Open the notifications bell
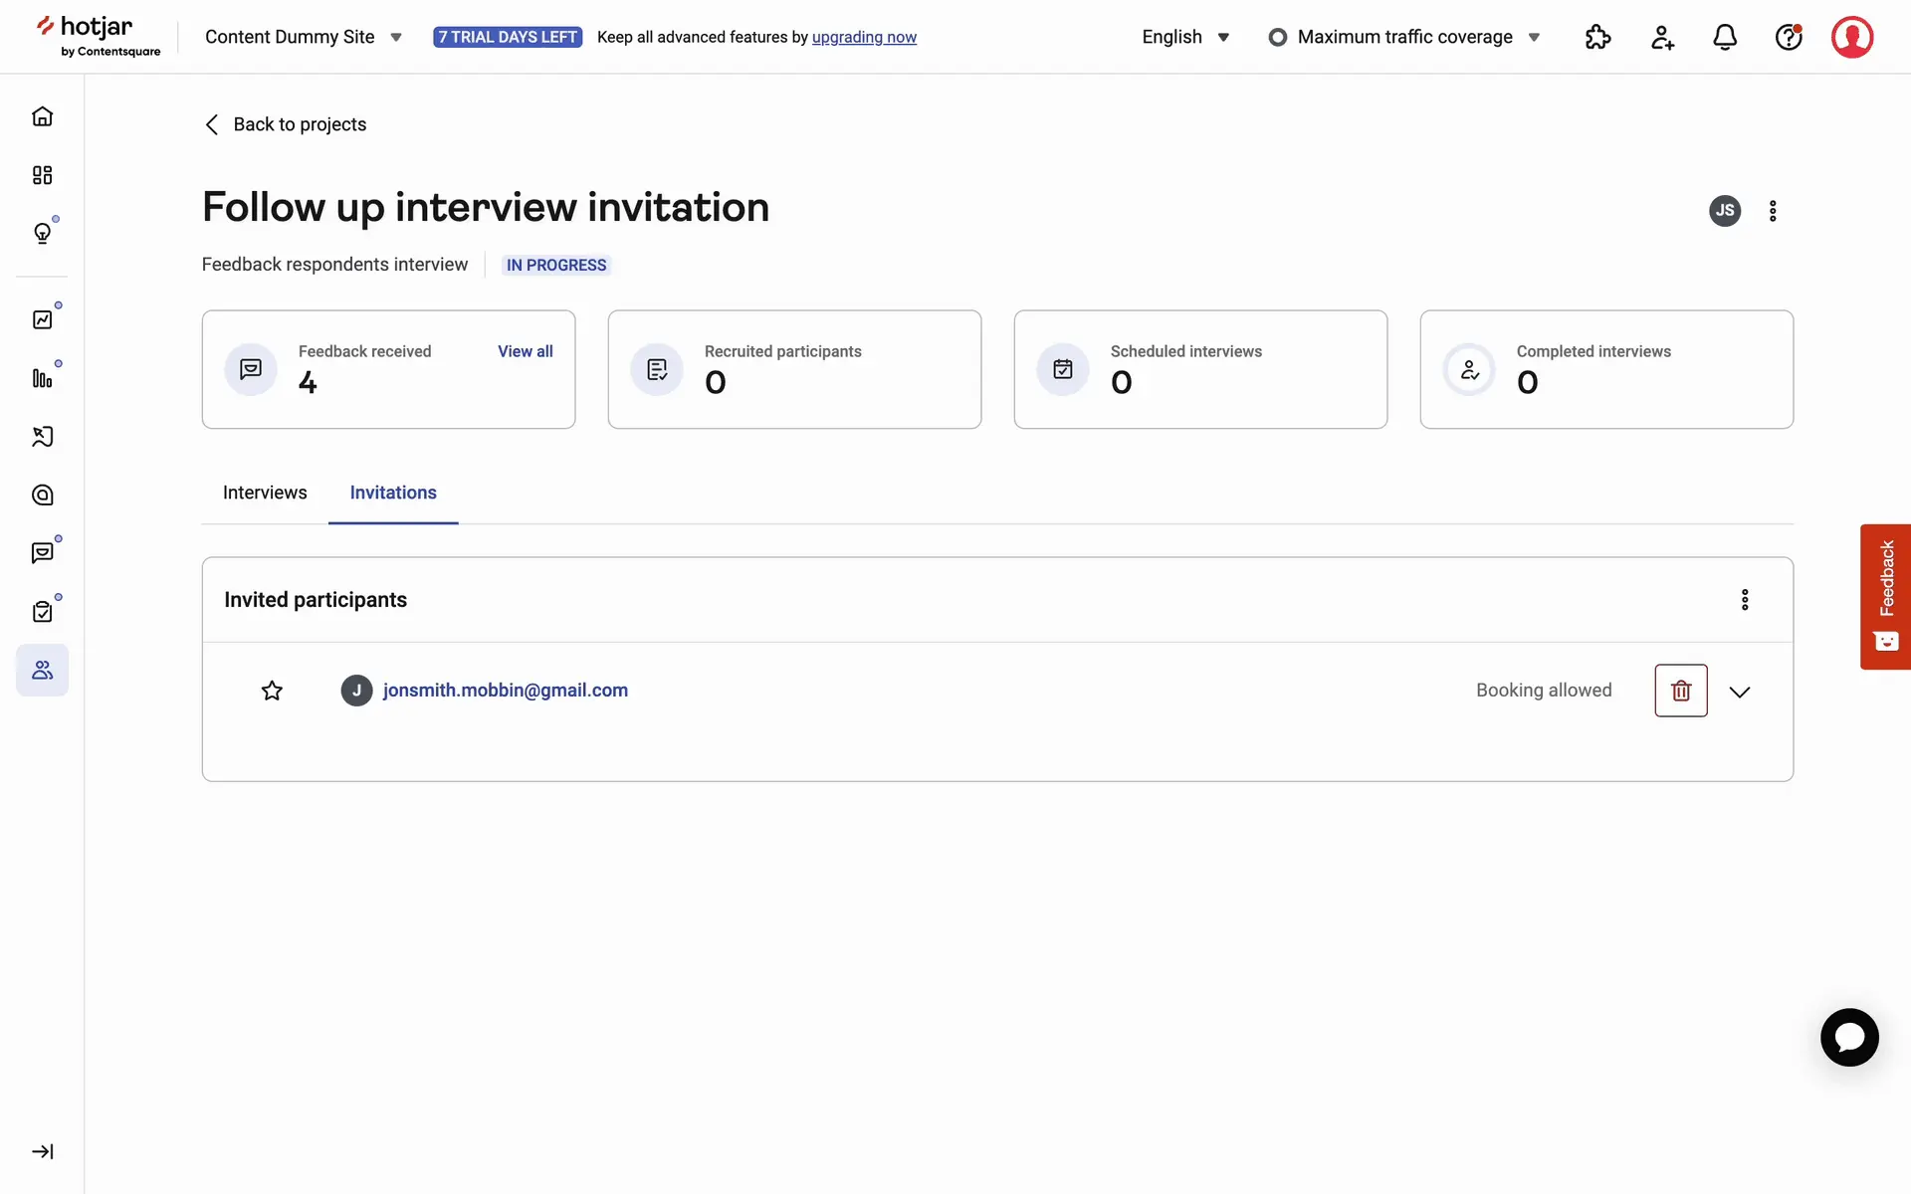The height and width of the screenshot is (1194, 1911). (1725, 37)
